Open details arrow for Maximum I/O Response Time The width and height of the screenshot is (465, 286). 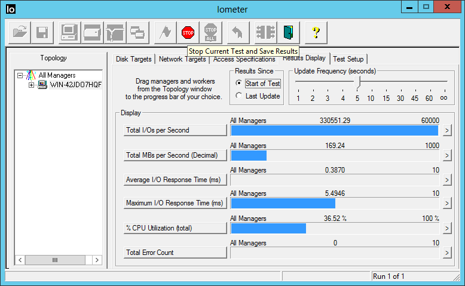447,203
